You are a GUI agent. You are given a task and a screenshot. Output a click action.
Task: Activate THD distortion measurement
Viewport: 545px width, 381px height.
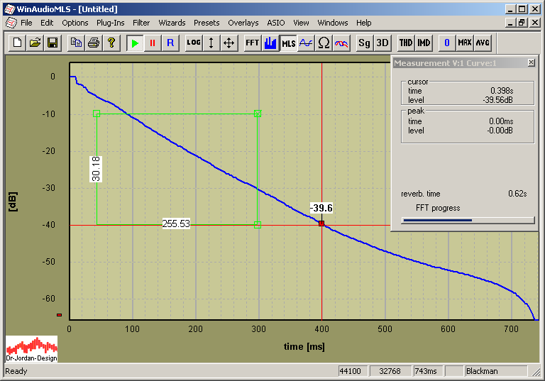click(405, 43)
